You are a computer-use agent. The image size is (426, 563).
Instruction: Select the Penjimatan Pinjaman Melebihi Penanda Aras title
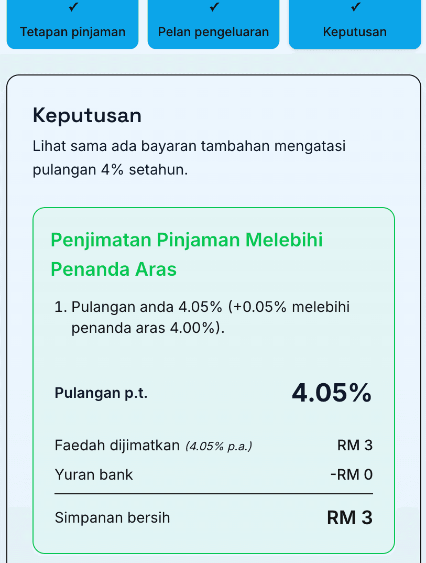[x=187, y=255]
